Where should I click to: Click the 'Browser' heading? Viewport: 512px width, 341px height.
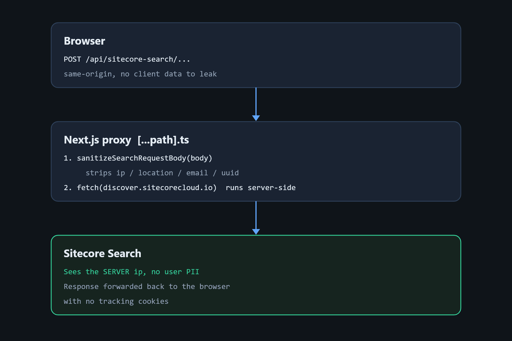coord(84,41)
